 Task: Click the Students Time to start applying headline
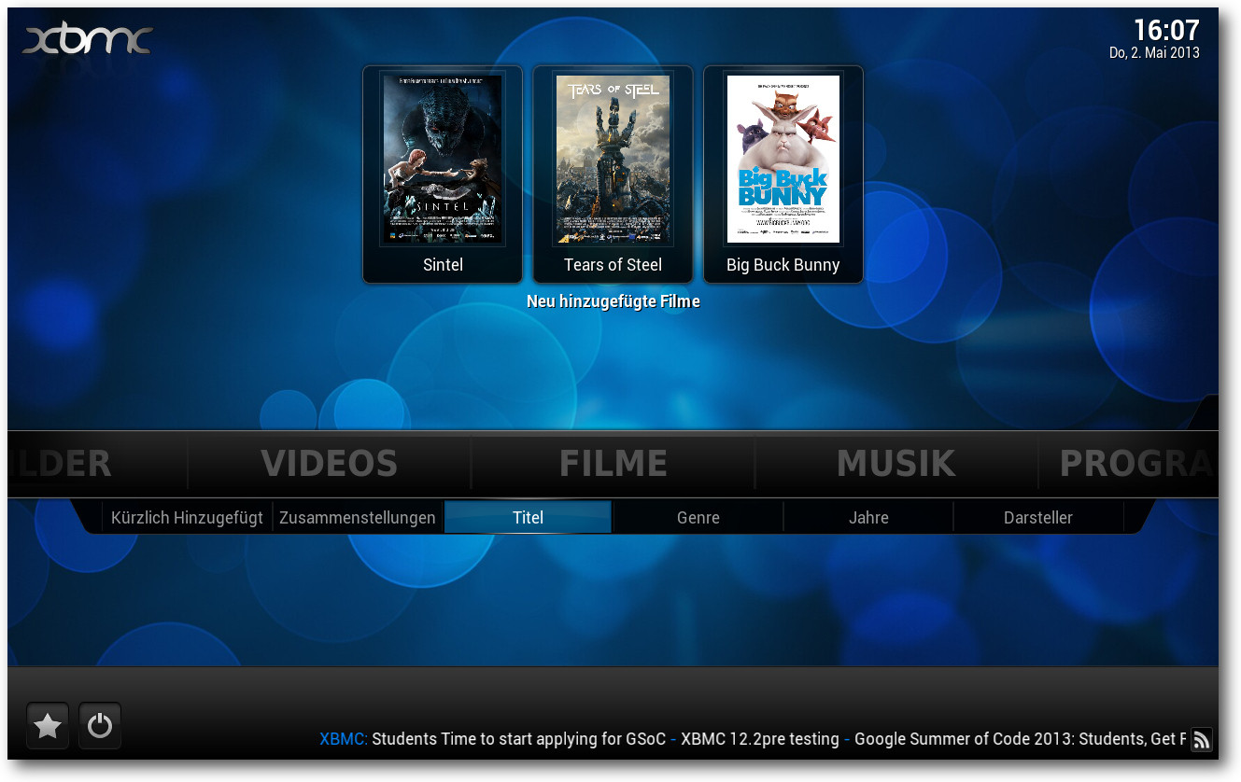tap(519, 739)
